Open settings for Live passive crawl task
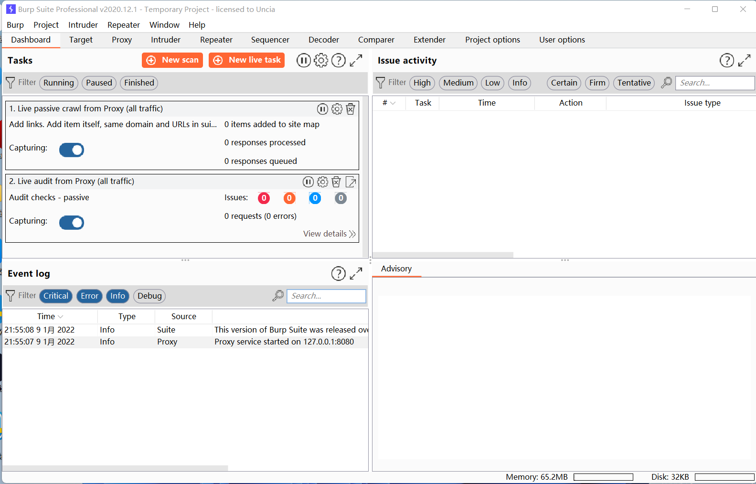Image resolution: width=756 pixels, height=484 pixels. tap(337, 109)
